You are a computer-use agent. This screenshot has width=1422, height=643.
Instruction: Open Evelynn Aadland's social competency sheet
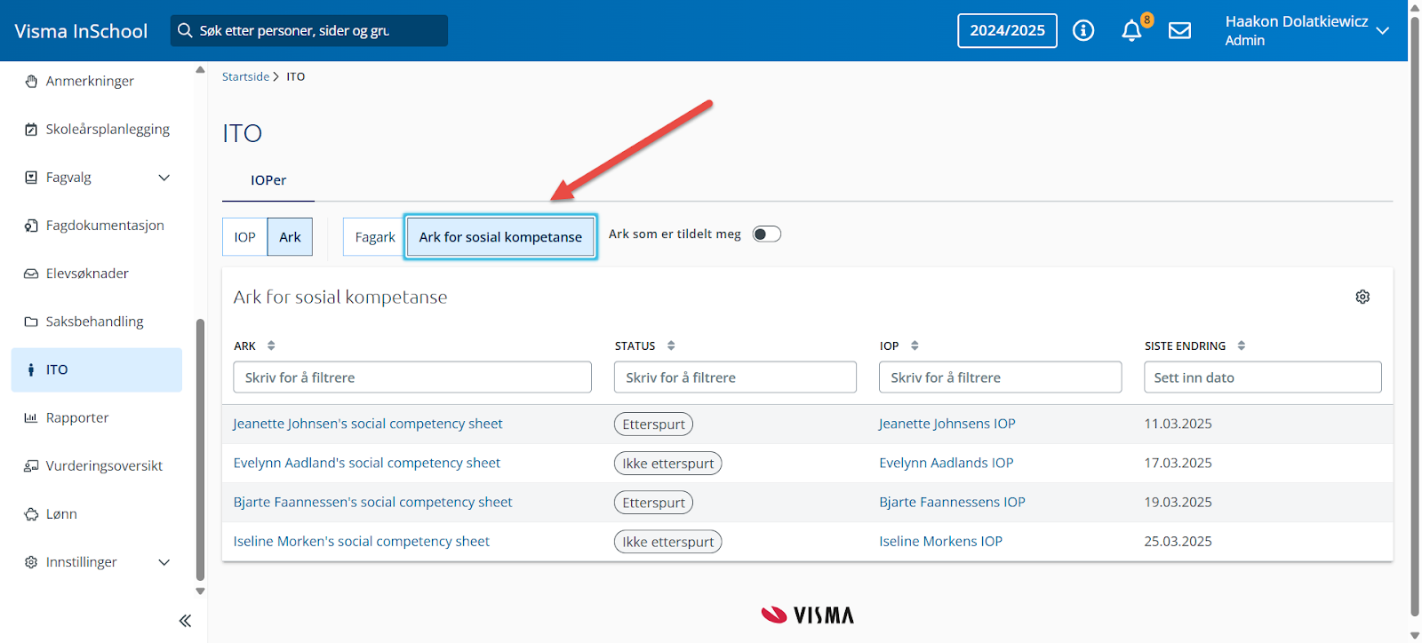tap(367, 463)
